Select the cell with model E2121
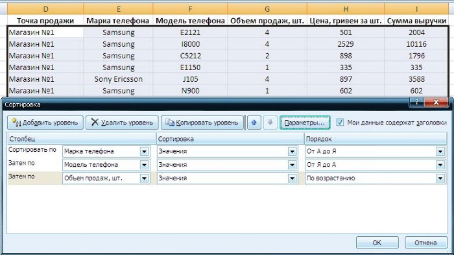The height and width of the screenshot is (255, 454). click(190, 32)
